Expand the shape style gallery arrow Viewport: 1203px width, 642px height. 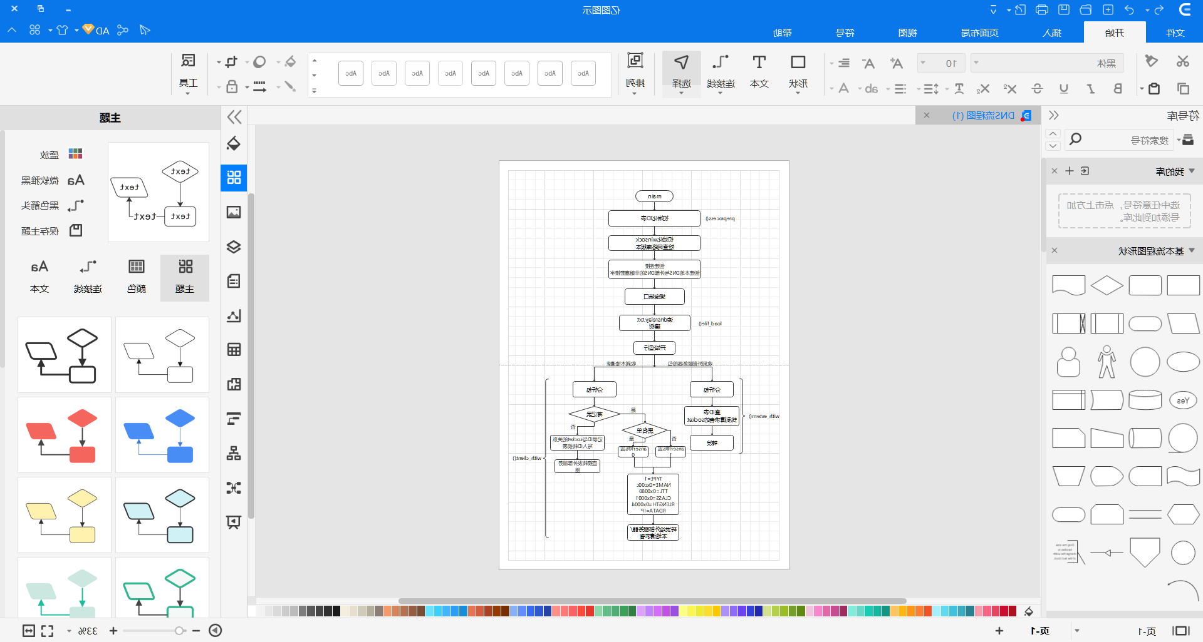(x=314, y=91)
